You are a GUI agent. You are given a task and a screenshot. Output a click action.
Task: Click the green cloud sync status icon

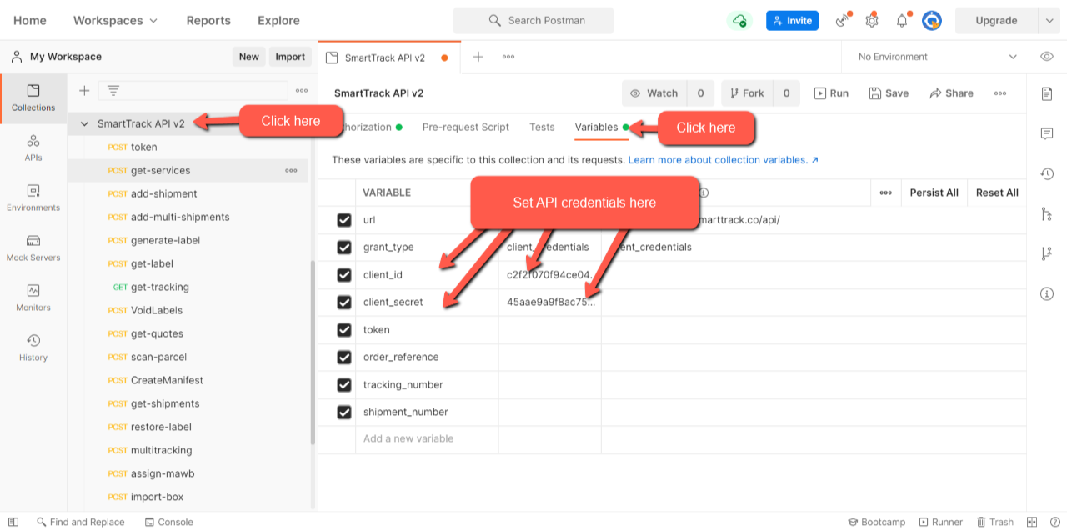coord(739,20)
